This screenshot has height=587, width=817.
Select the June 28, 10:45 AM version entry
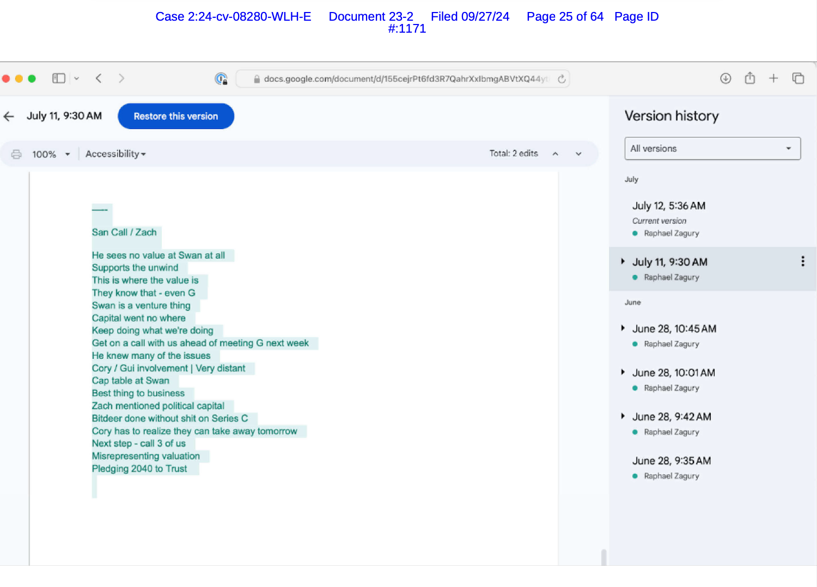coord(712,335)
